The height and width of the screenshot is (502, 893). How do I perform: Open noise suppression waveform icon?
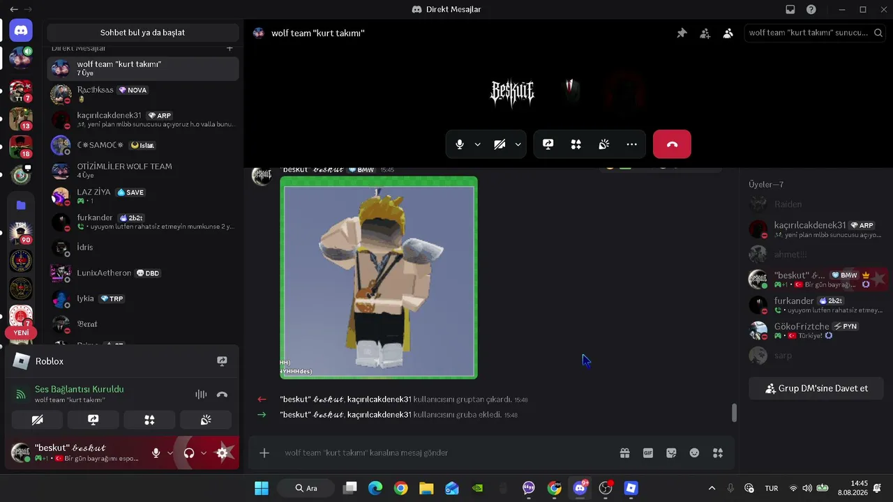[x=201, y=395]
